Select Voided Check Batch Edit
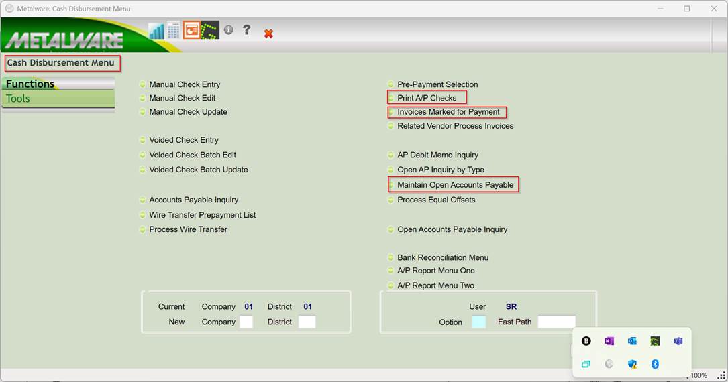This screenshot has height=382, width=728. tap(192, 155)
